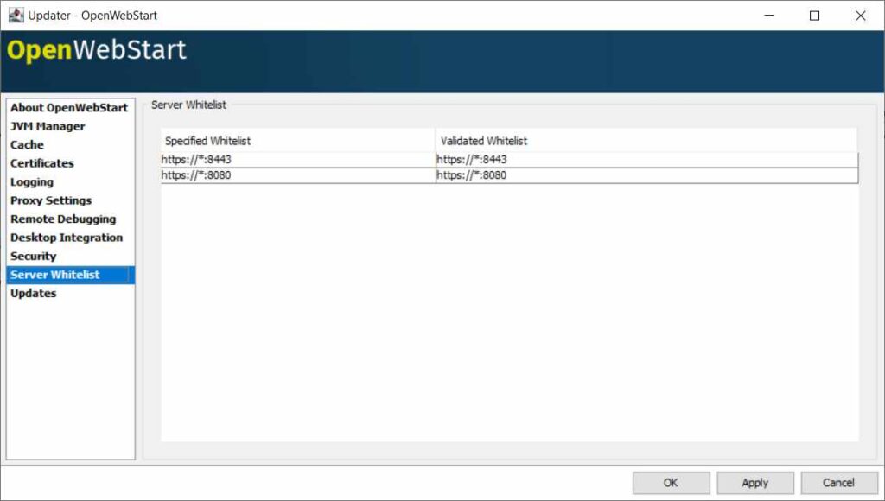Image resolution: width=885 pixels, height=501 pixels.
Task: Click the OK button
Action: pyautogui.click(x=671, y=483)
